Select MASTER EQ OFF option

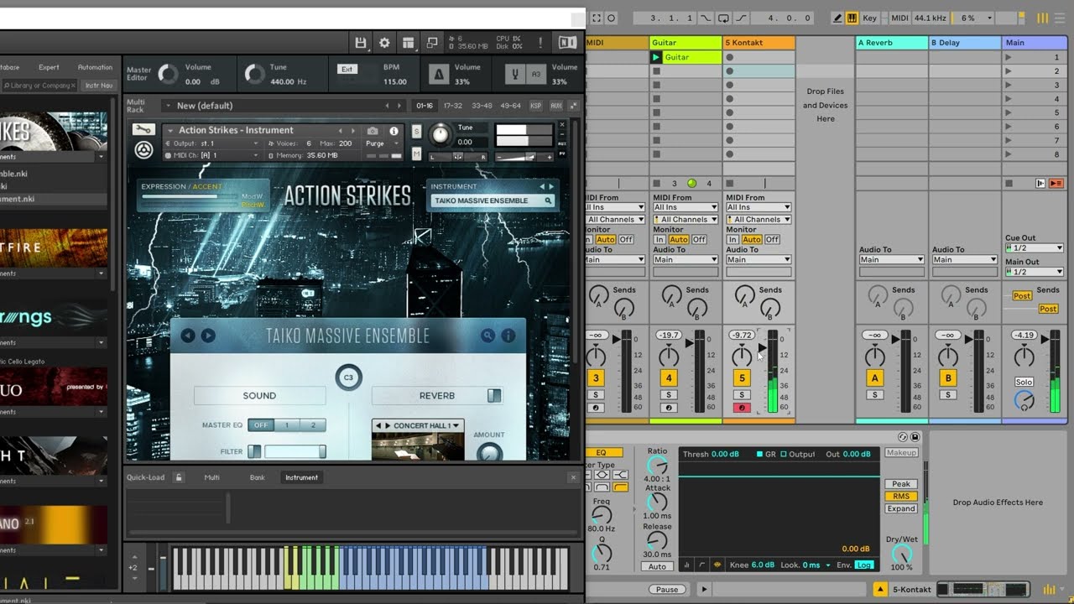[x=261, y=425]
